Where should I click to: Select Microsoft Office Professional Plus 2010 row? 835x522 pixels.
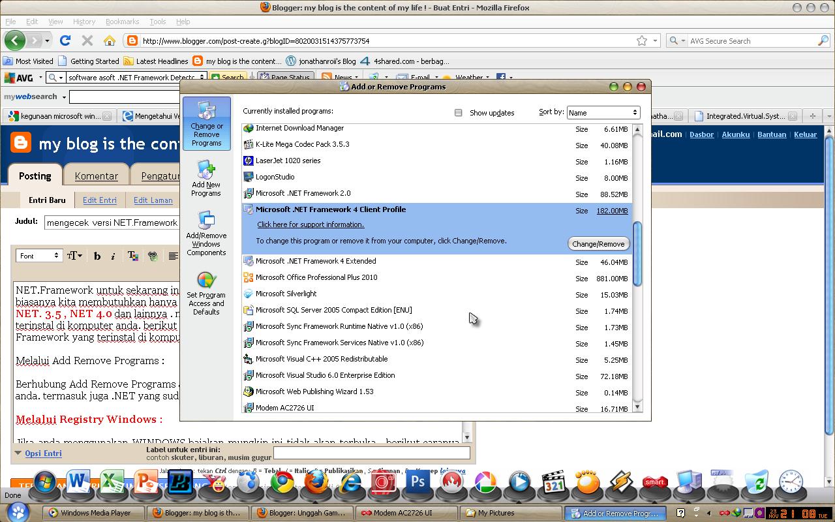pyautogui.click(x=436, y=277)
